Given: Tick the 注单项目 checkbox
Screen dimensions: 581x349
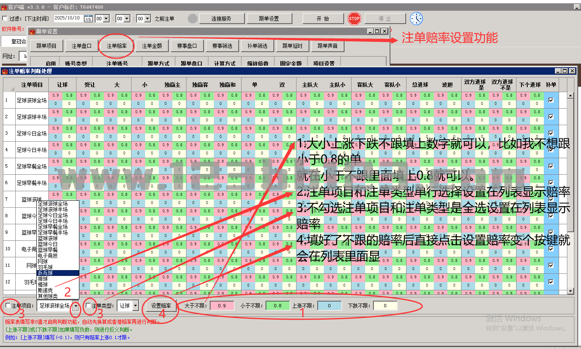Looking at the screenshot, I should tap(8, 306).
